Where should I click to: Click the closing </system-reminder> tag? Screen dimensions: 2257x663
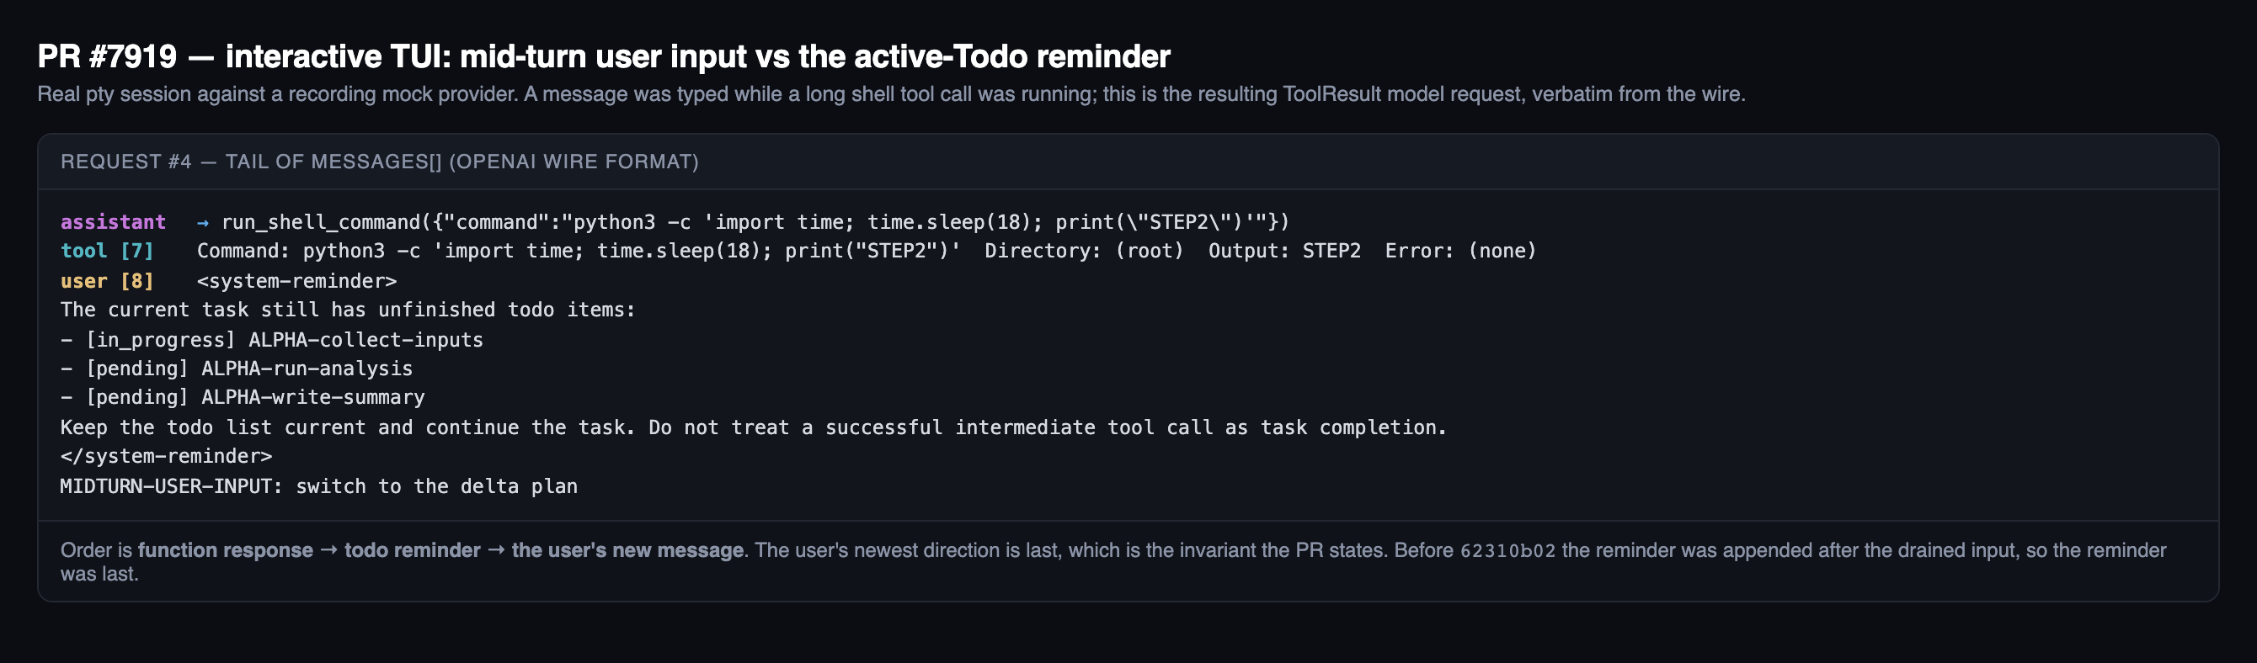[167, 456]
